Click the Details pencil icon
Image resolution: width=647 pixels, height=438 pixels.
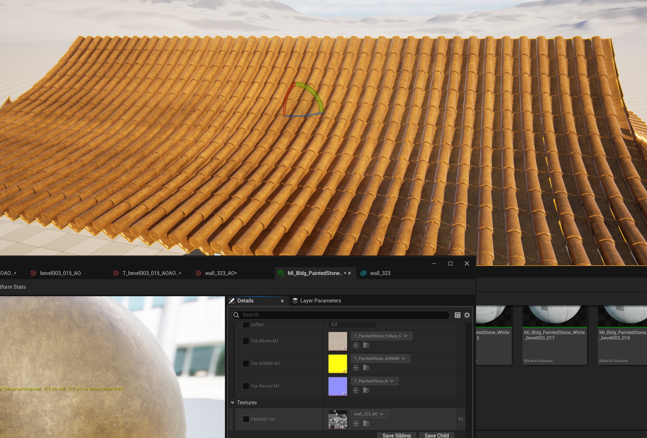232,301
